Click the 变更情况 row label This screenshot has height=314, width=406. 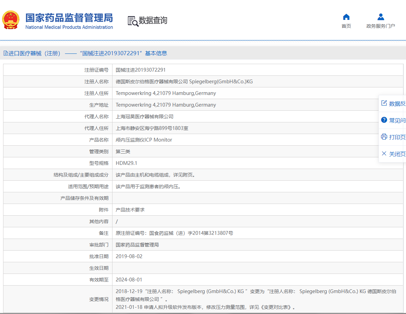(99, 300)
